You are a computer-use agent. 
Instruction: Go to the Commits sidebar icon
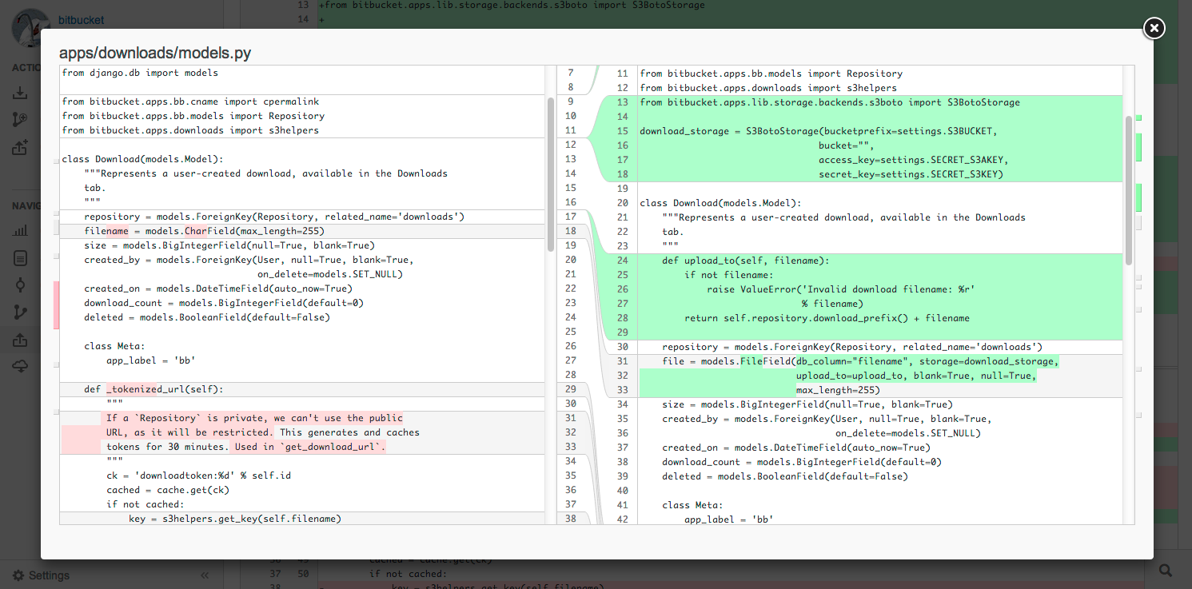point(20,285)
